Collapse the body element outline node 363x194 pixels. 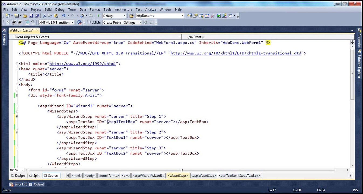[17, 85]
